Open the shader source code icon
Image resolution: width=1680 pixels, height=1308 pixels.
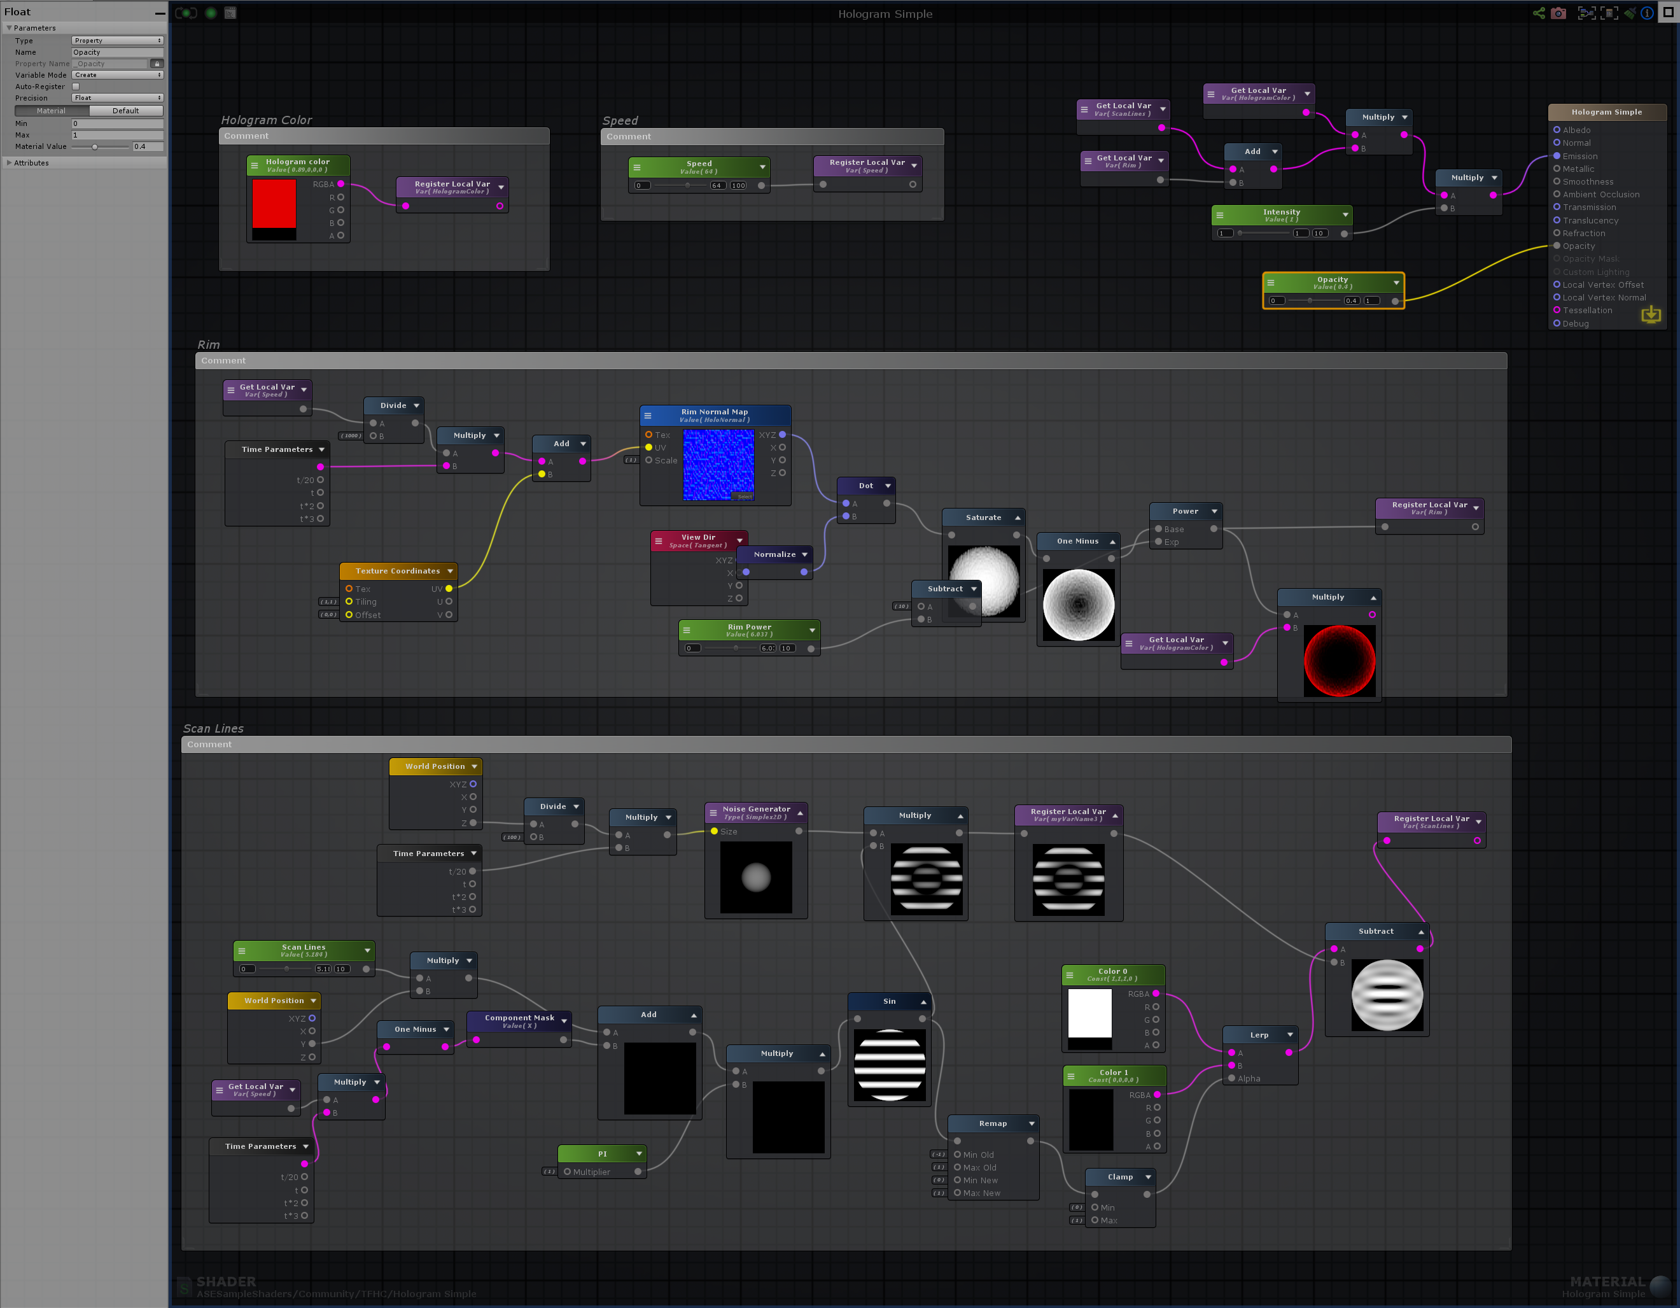point(230,13)
